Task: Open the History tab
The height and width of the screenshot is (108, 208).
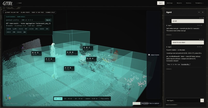Action: pyautogui.click(x=188, y=3)
